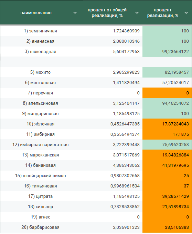Screen dimensions: 192x234
Task: Click the 'процент от общей реализации, %' header
Action: [107, 13]
